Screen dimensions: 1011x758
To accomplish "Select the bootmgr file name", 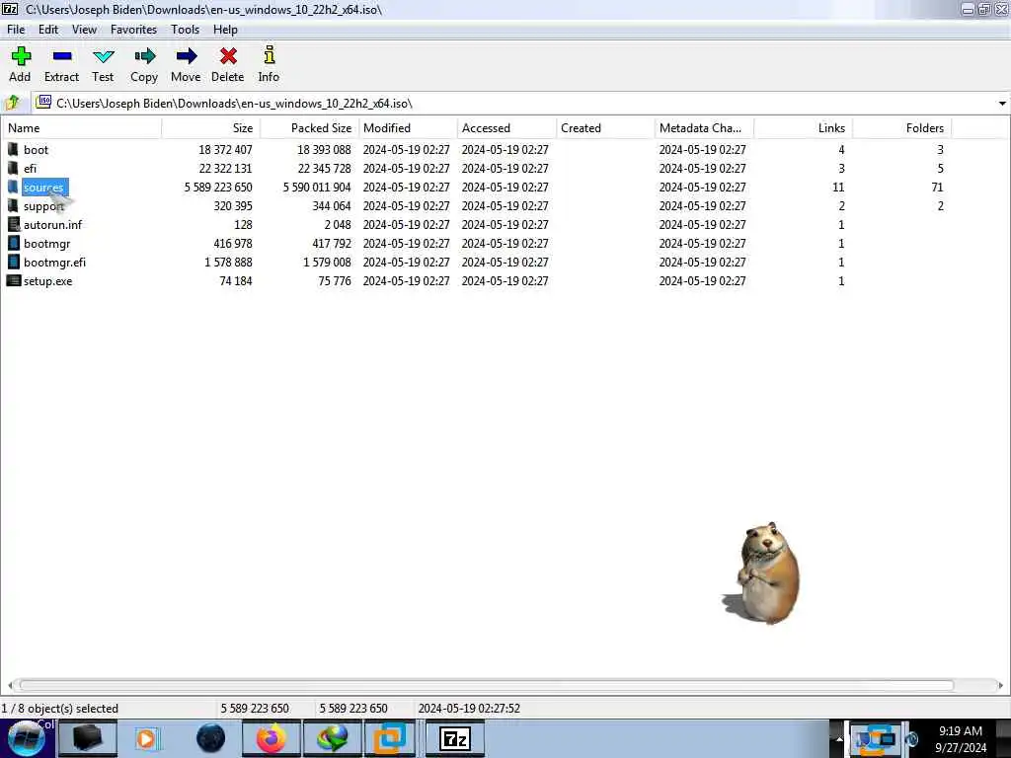I will tap(47, 244).
